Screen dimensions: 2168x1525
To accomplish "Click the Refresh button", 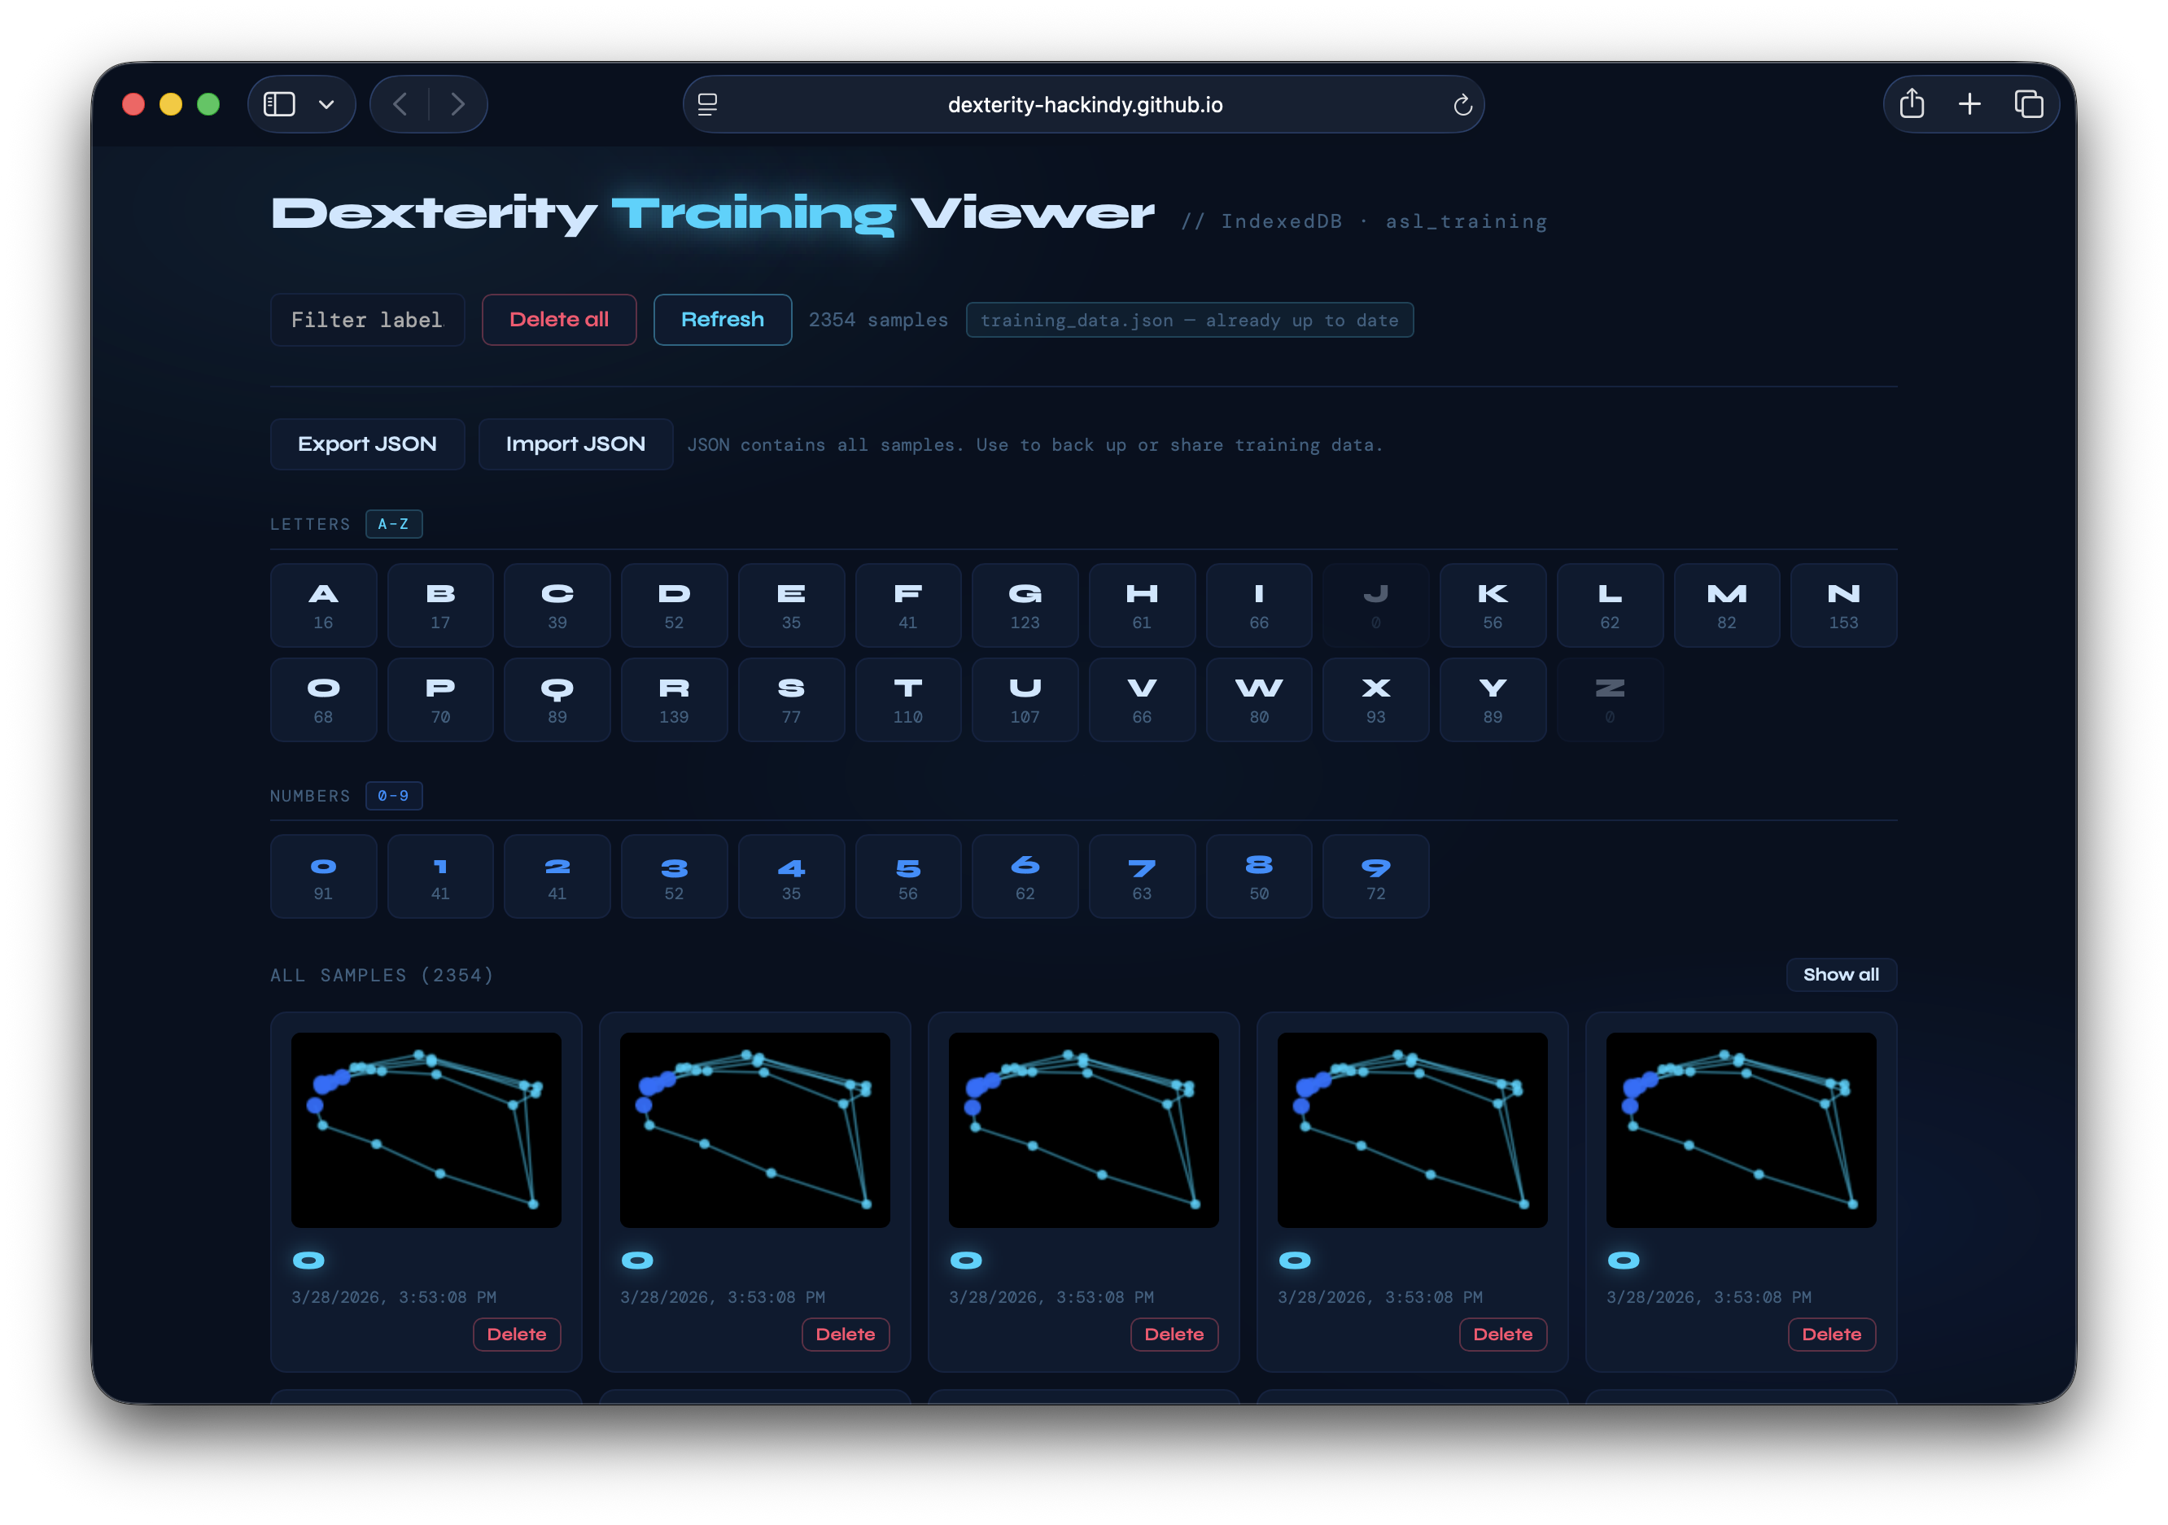I will click(721, 320).
